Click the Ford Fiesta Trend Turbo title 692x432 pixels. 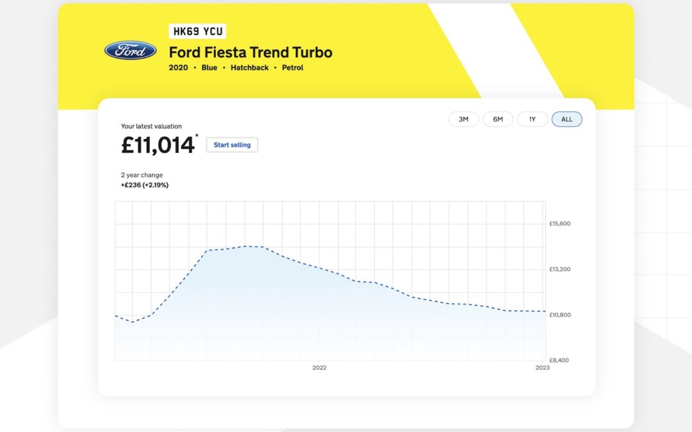[x=251, y=52]
